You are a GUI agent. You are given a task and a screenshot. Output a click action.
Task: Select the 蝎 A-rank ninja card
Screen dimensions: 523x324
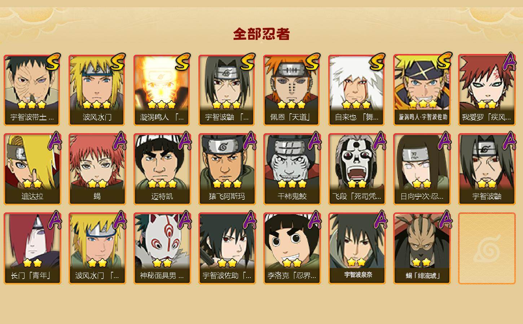[x=97, y=169]
